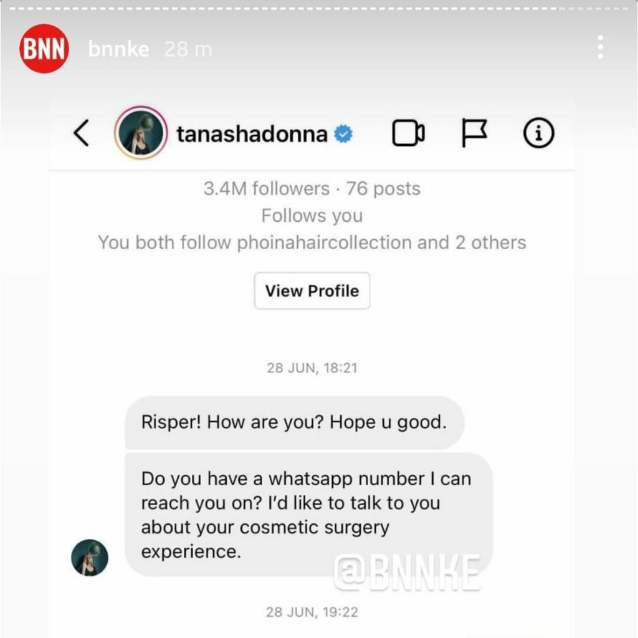Select the whatsapp number message bubble
The image size is (638, 638).
(309, 514)
